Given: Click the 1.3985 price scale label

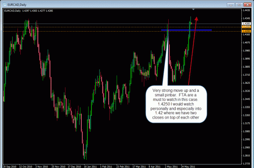Looking at the screenshot, I should coord(246,51).
